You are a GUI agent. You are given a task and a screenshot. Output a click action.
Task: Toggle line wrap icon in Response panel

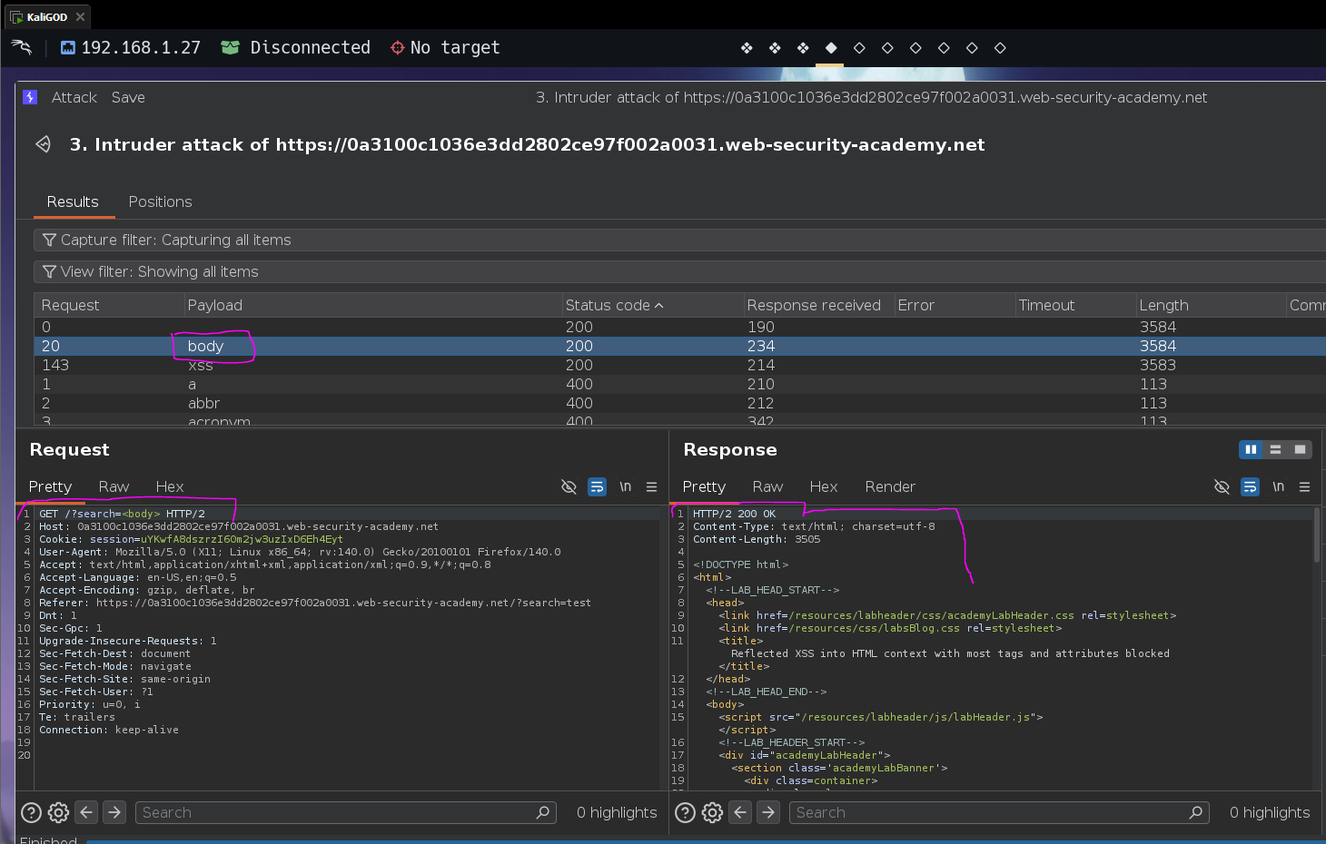coord(1250,486)
